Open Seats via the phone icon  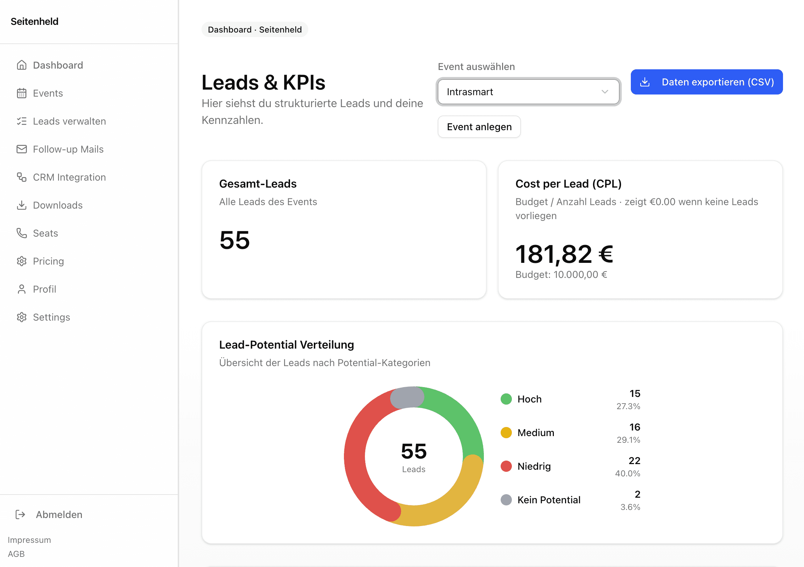[22, 233]
